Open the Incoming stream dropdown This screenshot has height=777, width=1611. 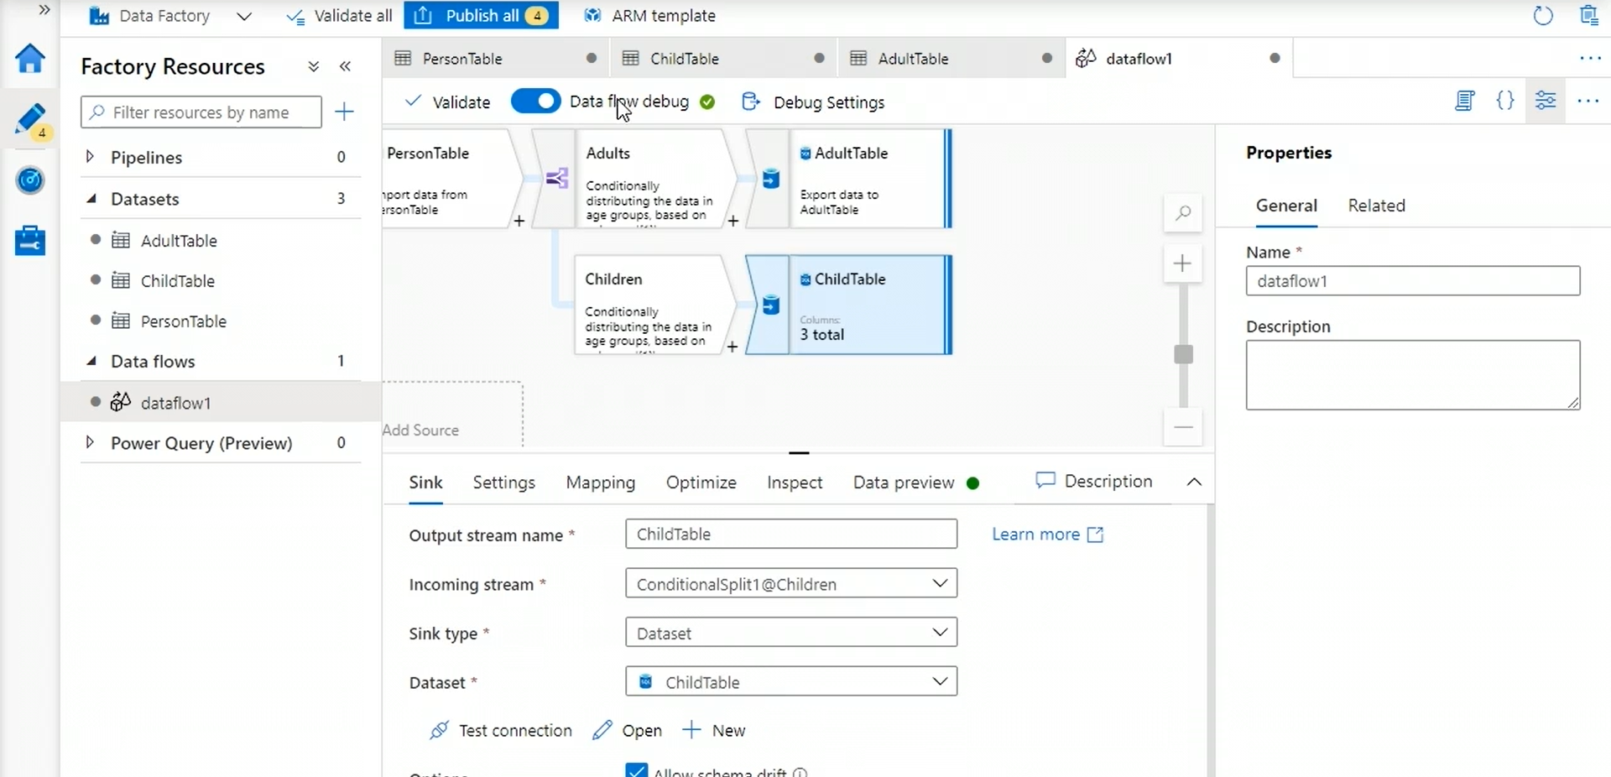click(790, 584)
